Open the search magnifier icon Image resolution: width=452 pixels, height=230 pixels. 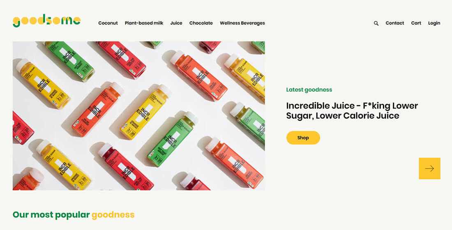(376, 23)
